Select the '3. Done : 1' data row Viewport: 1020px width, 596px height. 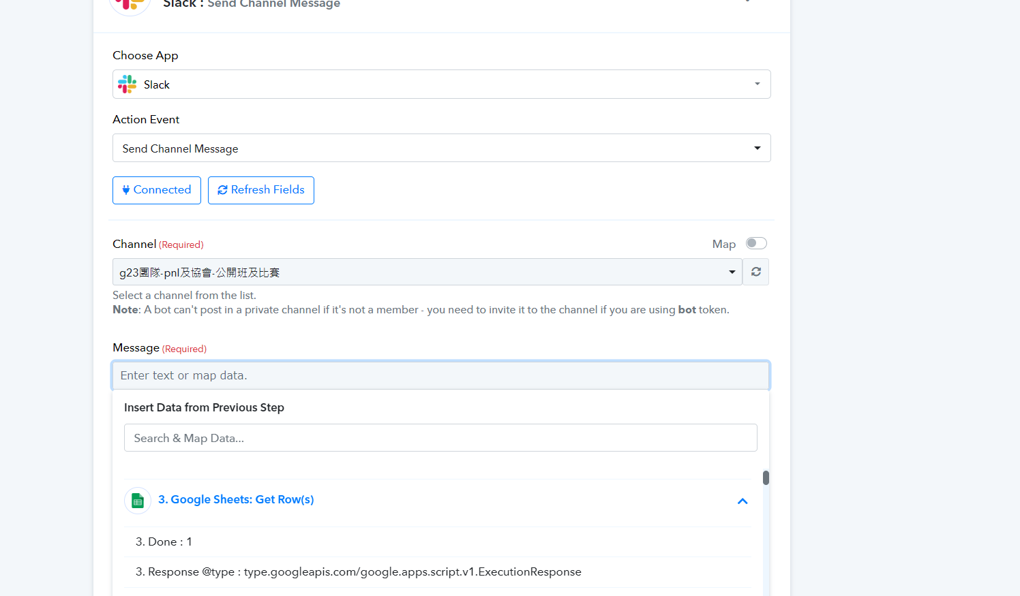click(438, 542)
